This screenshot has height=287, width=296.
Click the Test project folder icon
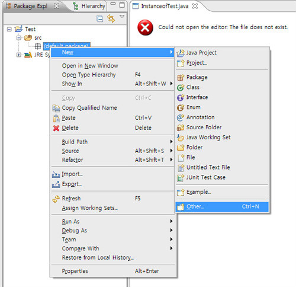[18, 29]
